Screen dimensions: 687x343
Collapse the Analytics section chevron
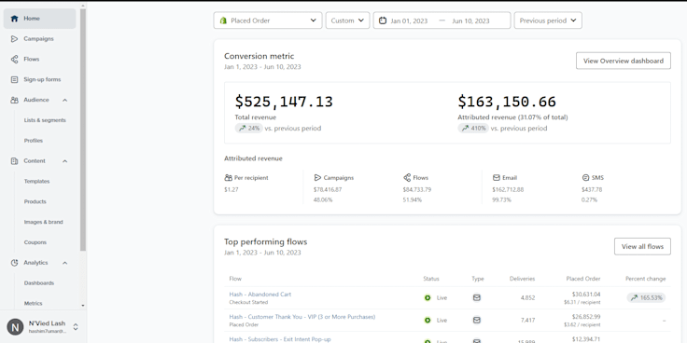[x=64, y=263]
